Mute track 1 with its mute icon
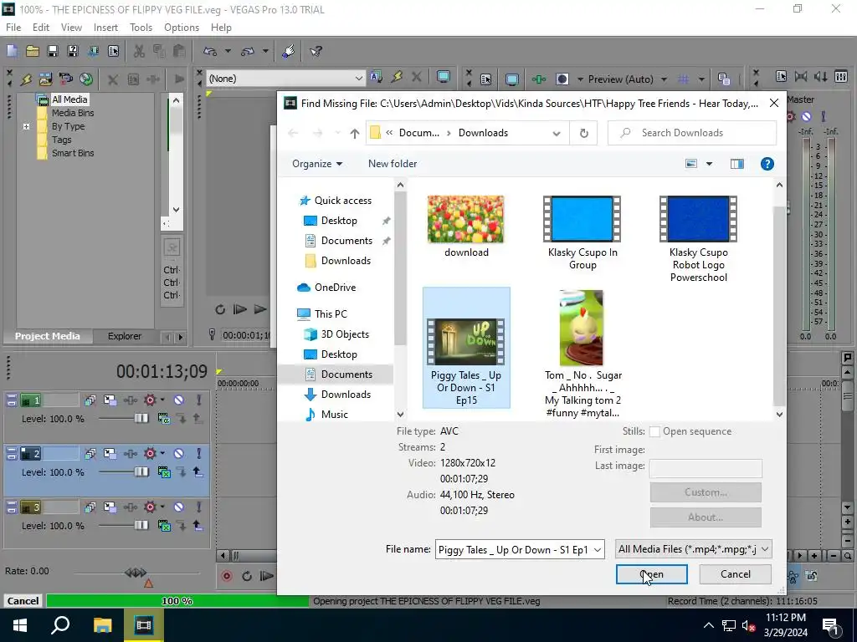The height and width of the screenshot is (642, 857). 179,400
